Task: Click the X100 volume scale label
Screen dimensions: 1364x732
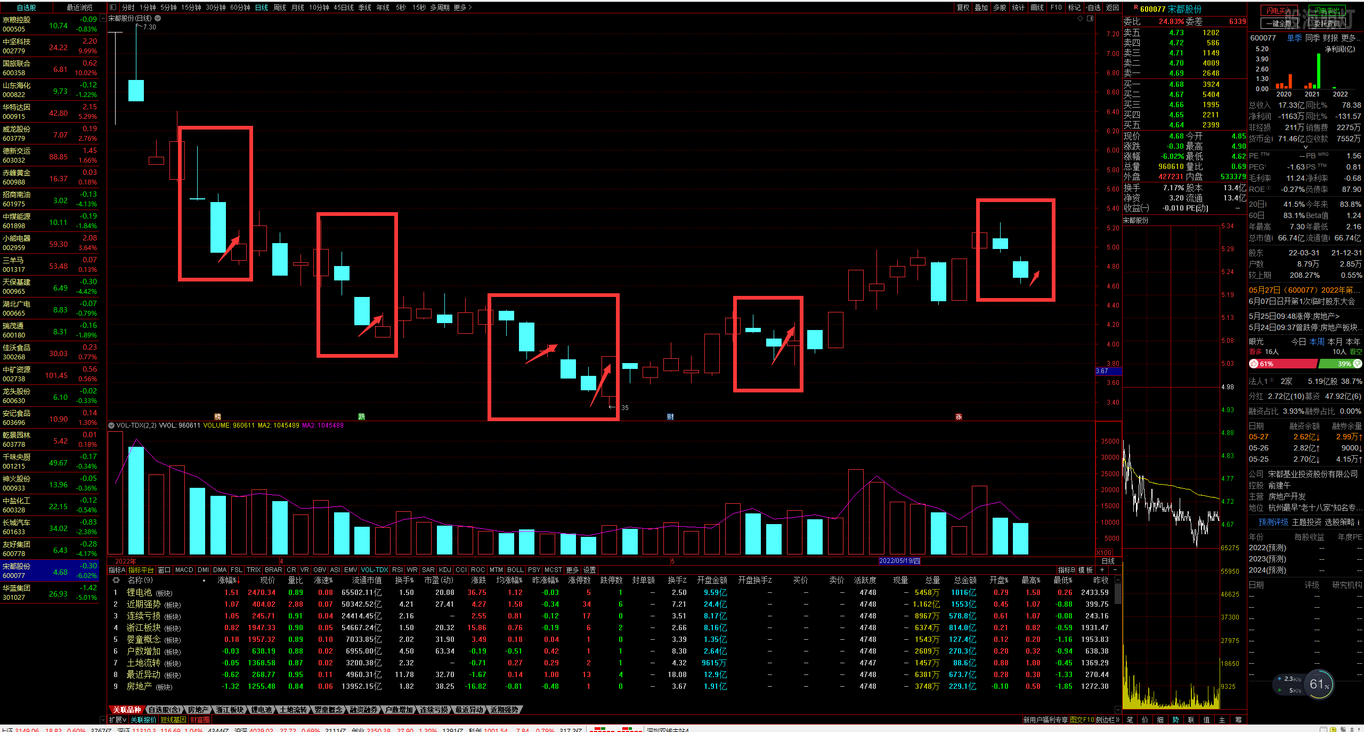Action: coord(1105,553)
